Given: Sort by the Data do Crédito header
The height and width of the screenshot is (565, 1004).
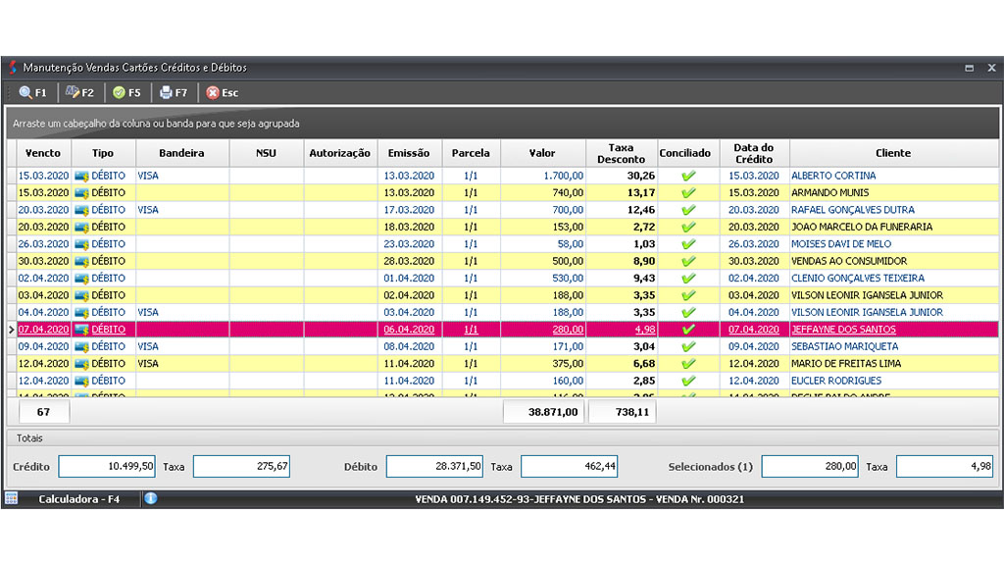Looking at the screenshot, I should coord(754,153).
